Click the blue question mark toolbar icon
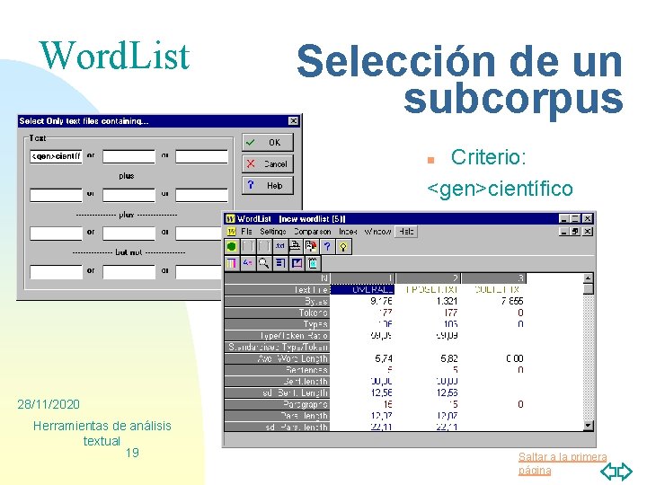The image size is (647, 485). (327, 247)
